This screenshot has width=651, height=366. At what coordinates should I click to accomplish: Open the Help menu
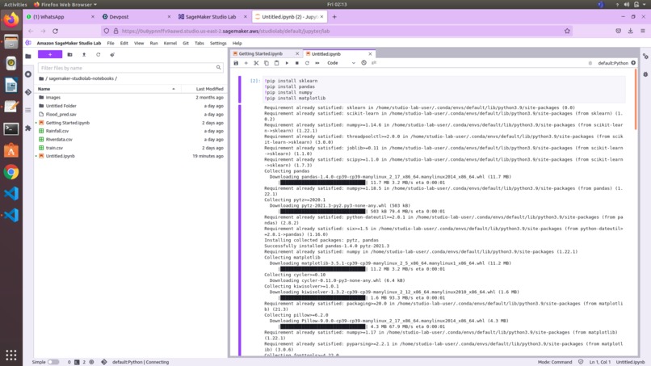237,43
